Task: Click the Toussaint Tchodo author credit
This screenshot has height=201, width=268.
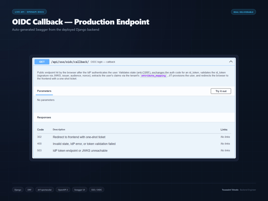Action: (x=239, y=190)
